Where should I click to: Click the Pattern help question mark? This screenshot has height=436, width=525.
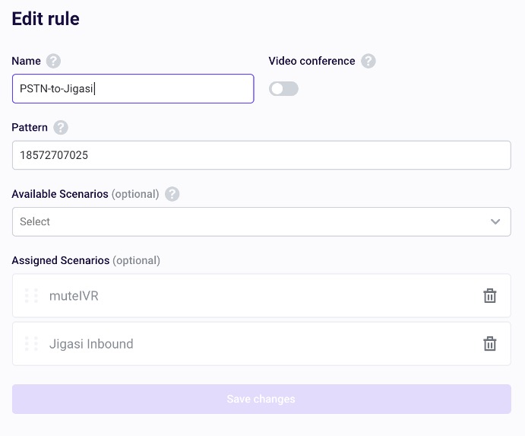tap(61, 127)
